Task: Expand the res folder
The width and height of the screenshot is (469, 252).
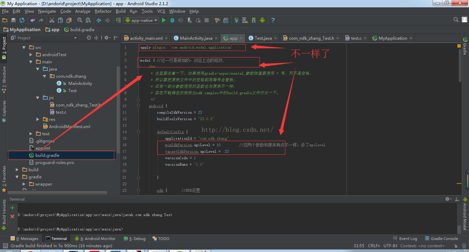Action: pyautogui.click(x=38, y=119)
